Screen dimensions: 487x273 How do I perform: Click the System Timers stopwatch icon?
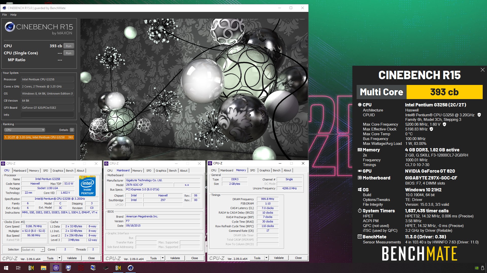(360, 211)
